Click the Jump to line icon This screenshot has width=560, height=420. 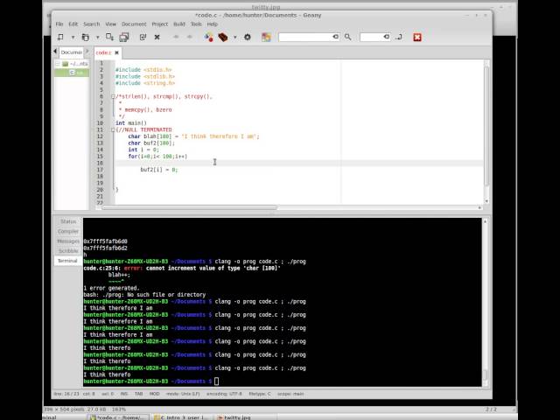399,37
